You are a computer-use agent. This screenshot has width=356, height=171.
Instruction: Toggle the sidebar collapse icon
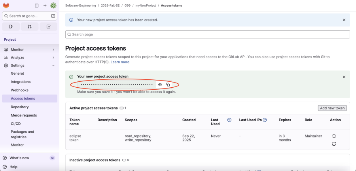pos(37,6)
